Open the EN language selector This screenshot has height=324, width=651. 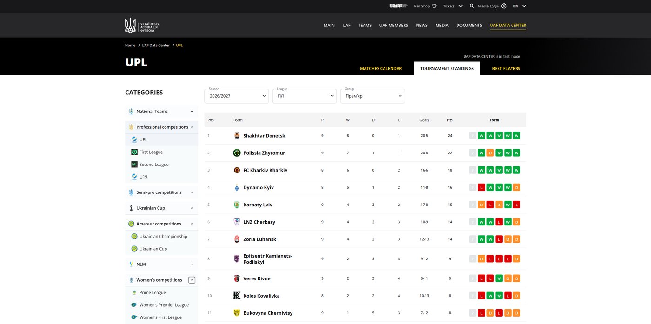point(519,6)
